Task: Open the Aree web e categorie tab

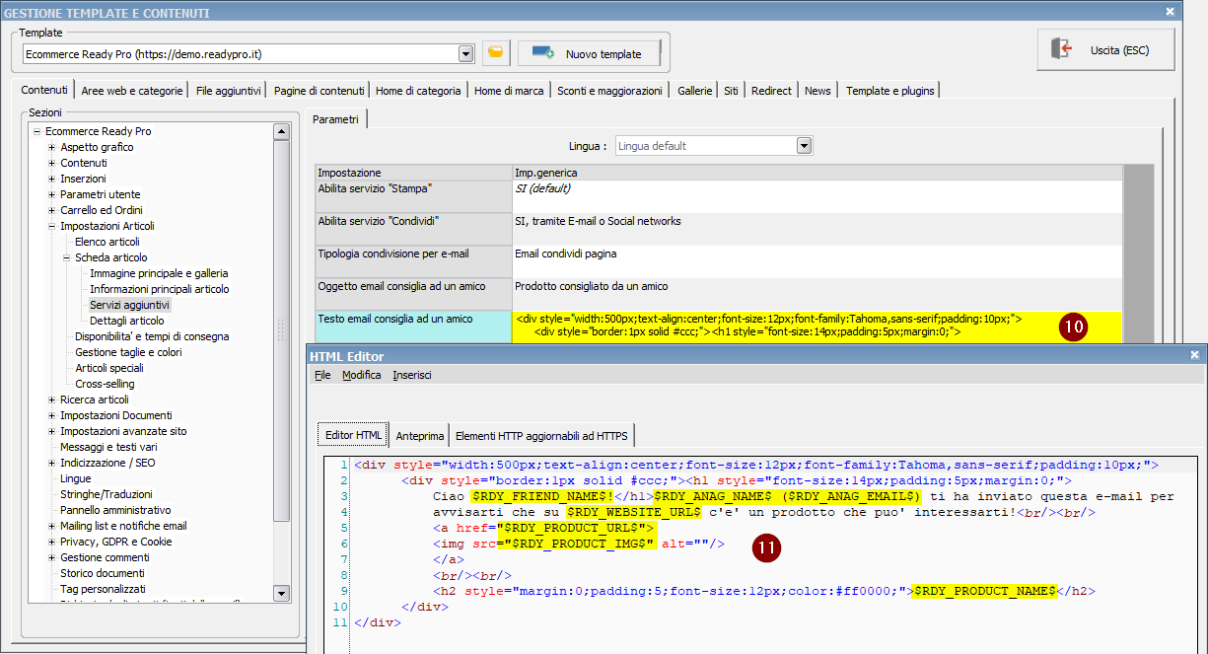Action: (132, 91)
